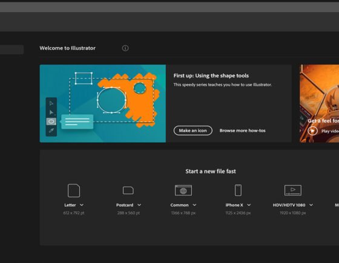
Task: Open the Browse more how-tos link
Action: (242, 131)
